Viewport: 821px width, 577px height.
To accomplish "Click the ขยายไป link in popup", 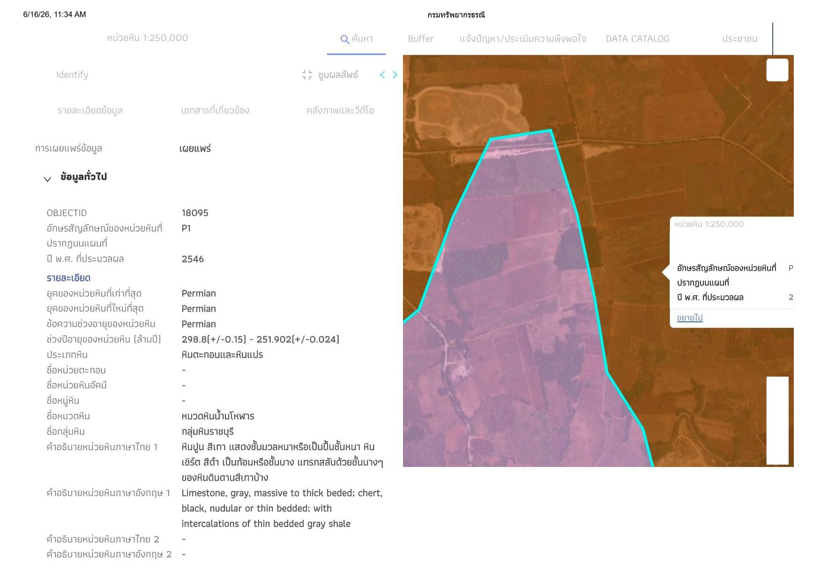I will 689,318.
